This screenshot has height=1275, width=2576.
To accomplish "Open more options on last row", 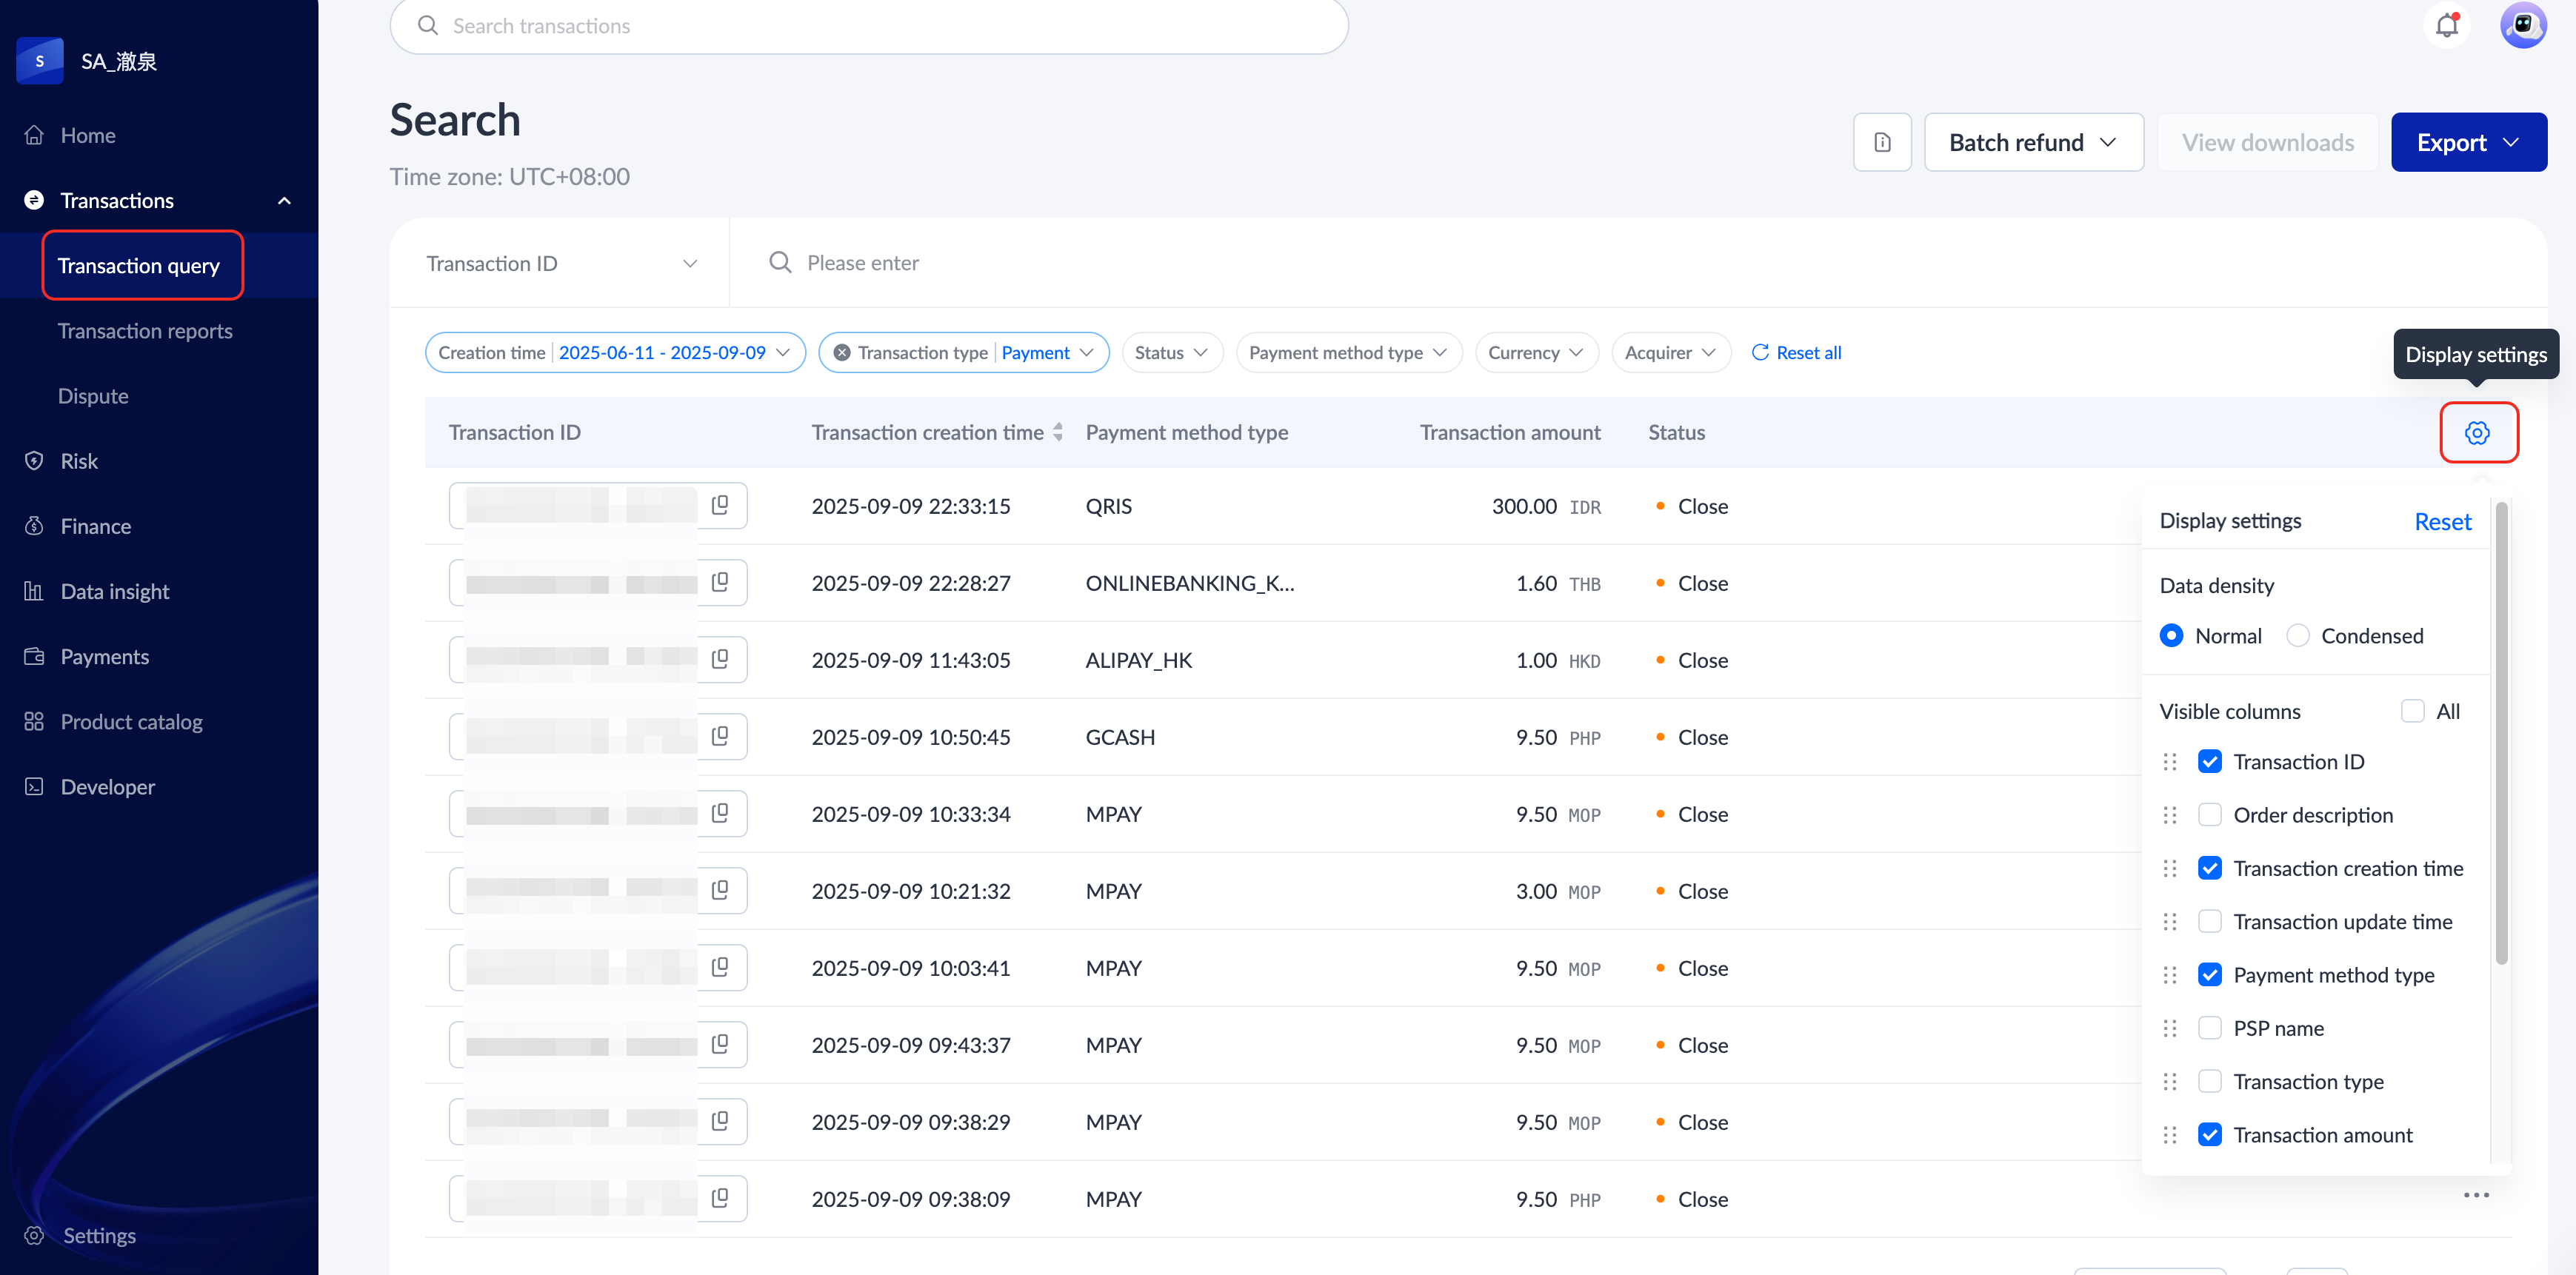I will (2476, 1195).
